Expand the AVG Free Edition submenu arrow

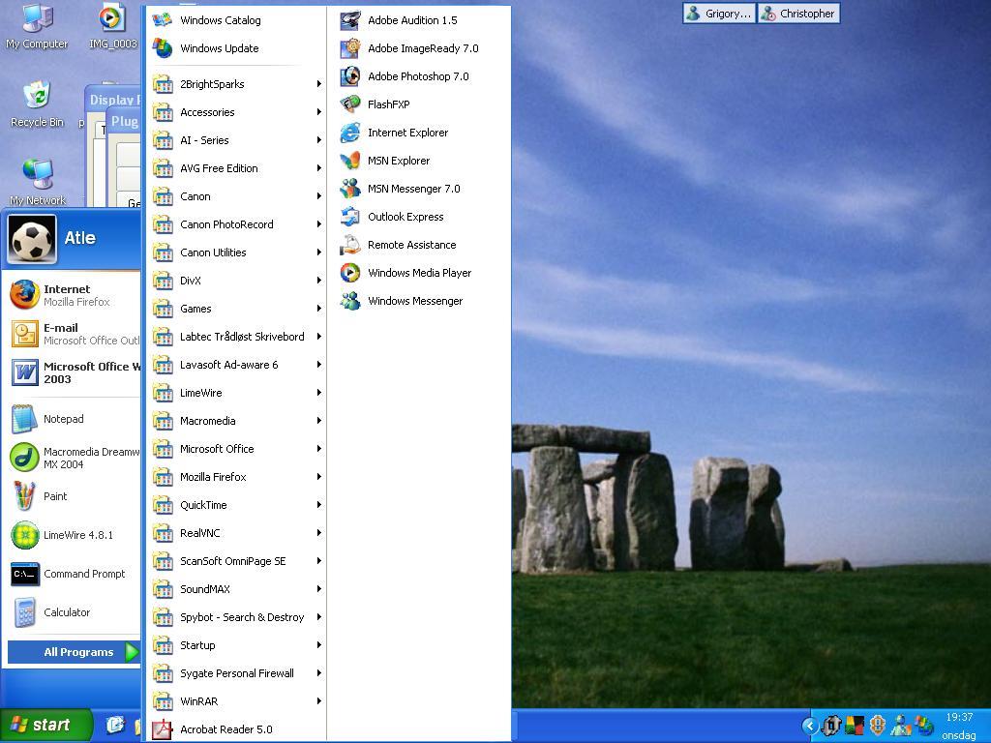tap(319, 168)
